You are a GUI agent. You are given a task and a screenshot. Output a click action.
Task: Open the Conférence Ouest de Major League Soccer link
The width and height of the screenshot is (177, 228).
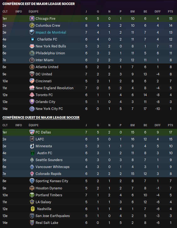point(41,117)
